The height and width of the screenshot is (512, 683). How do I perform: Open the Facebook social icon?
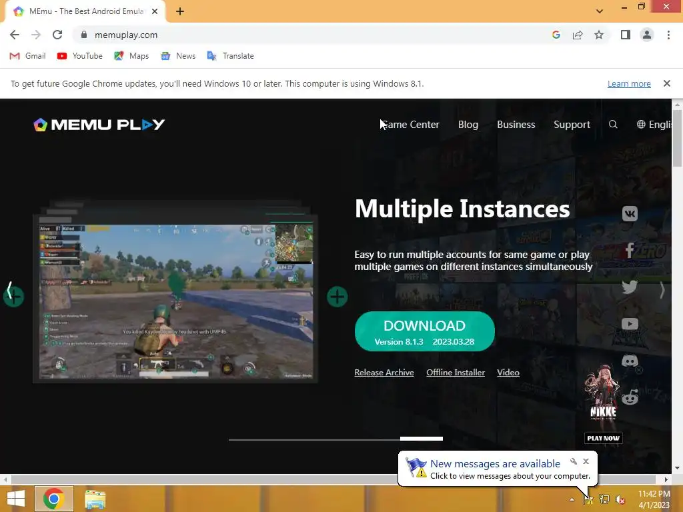[x=630, y=250]
